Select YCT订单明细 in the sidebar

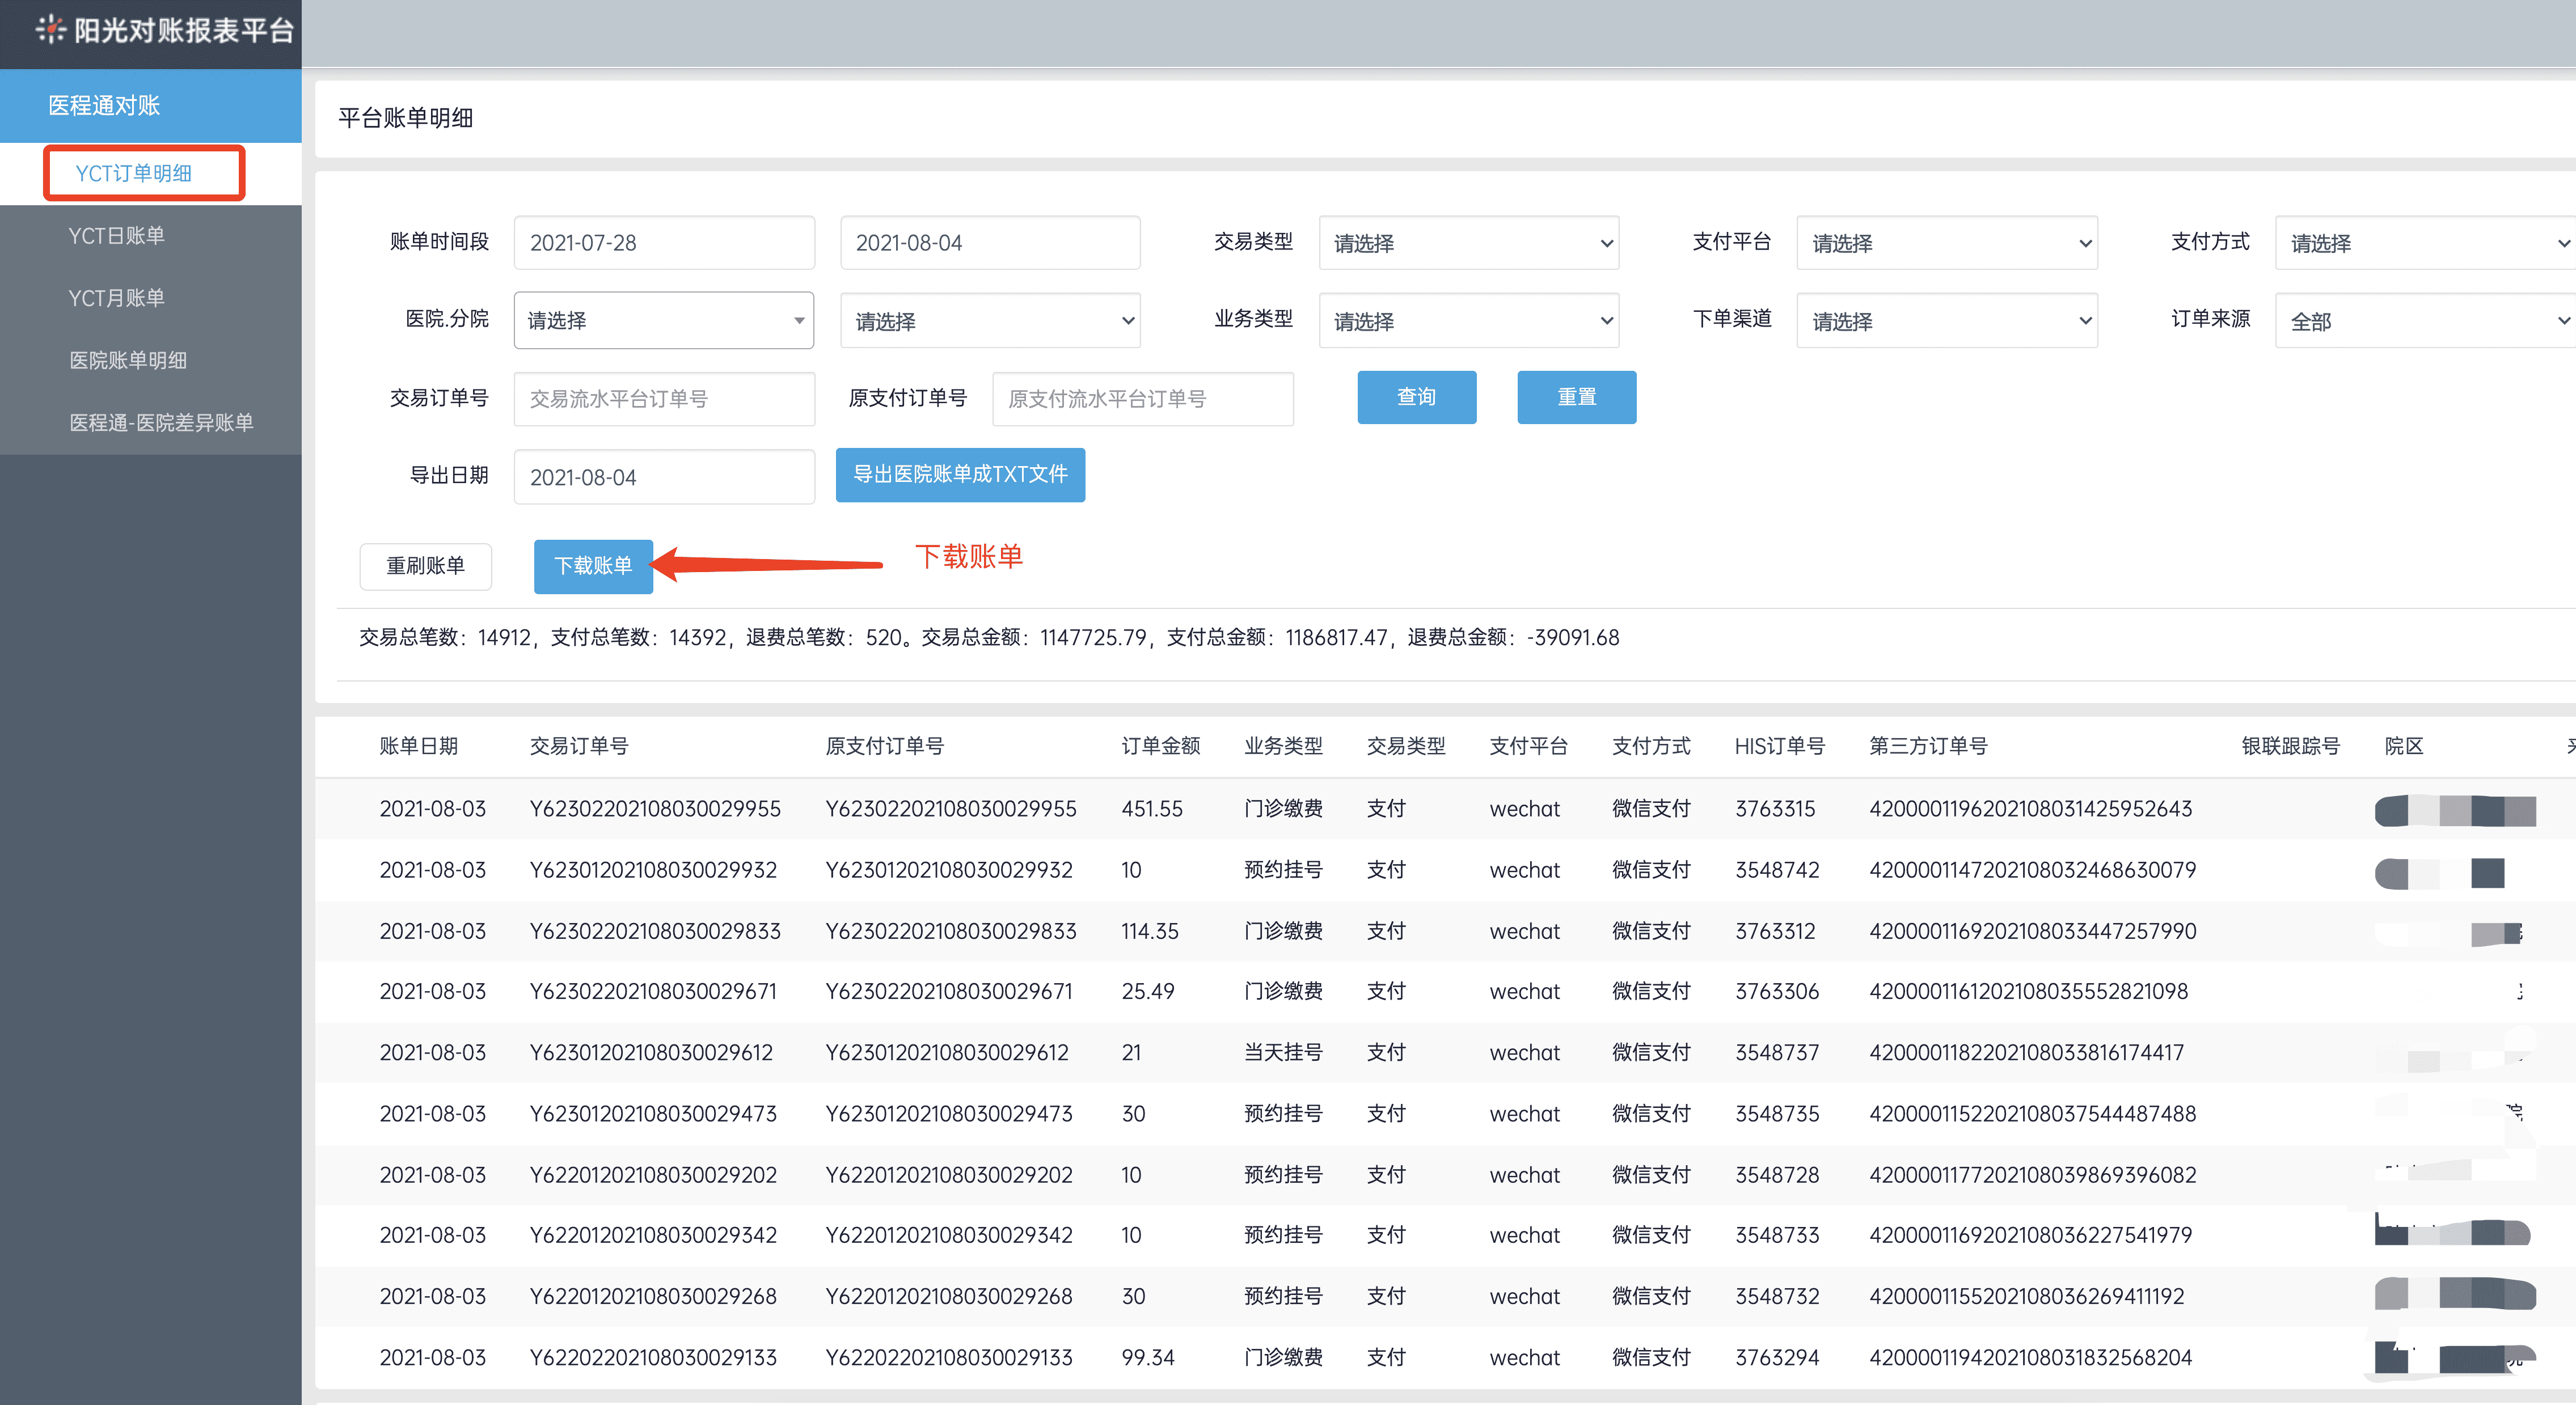(x=144, y=172)
